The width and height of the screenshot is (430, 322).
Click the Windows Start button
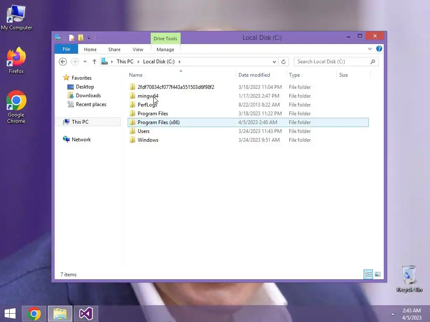coord(10,314)
